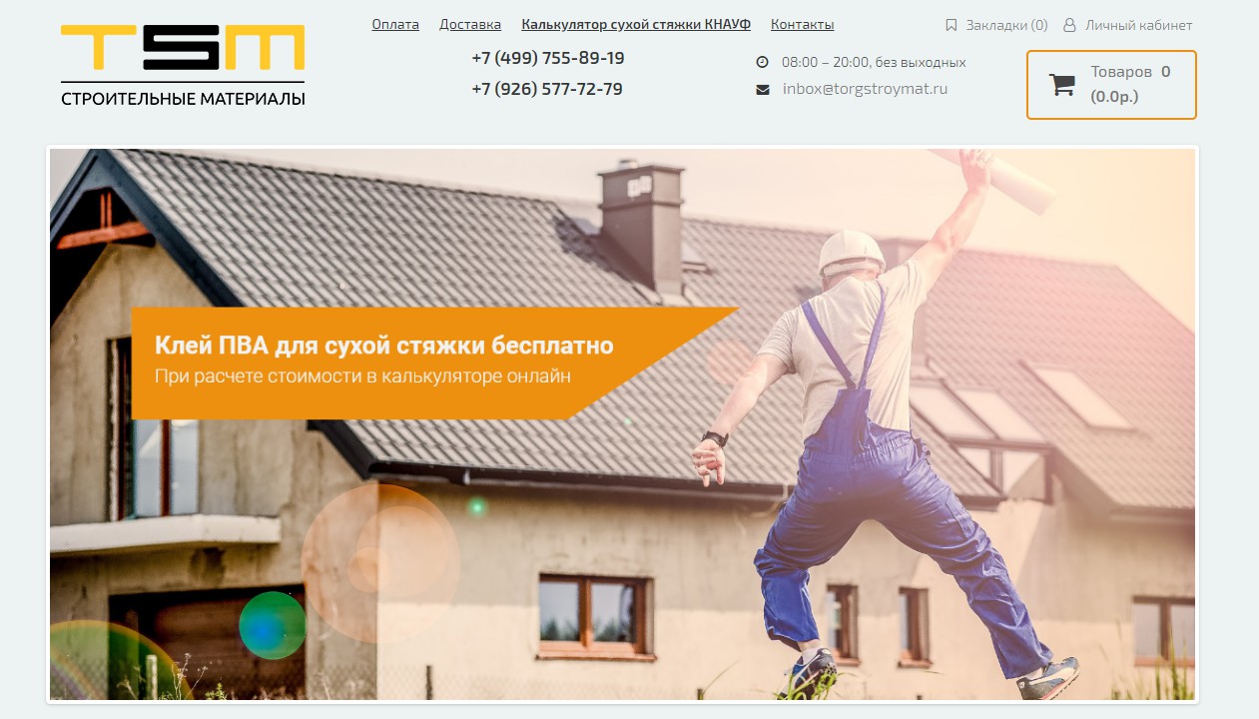Open the Оплата menu link
1259x719 pixels.
point(395,24)
